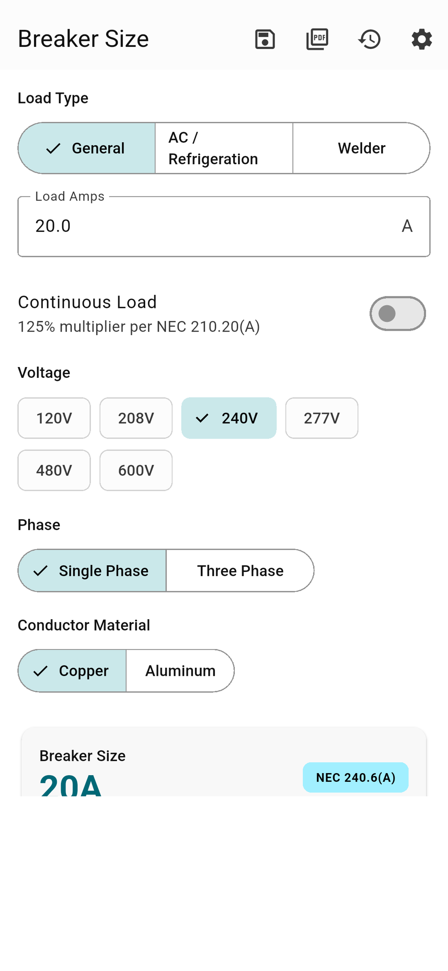448x971 pixels.
Task: Set voltage to 600V
Action: click(136, 471)
